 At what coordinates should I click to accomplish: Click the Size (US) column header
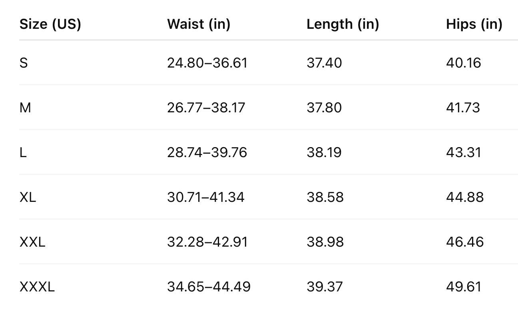point(50,24)
